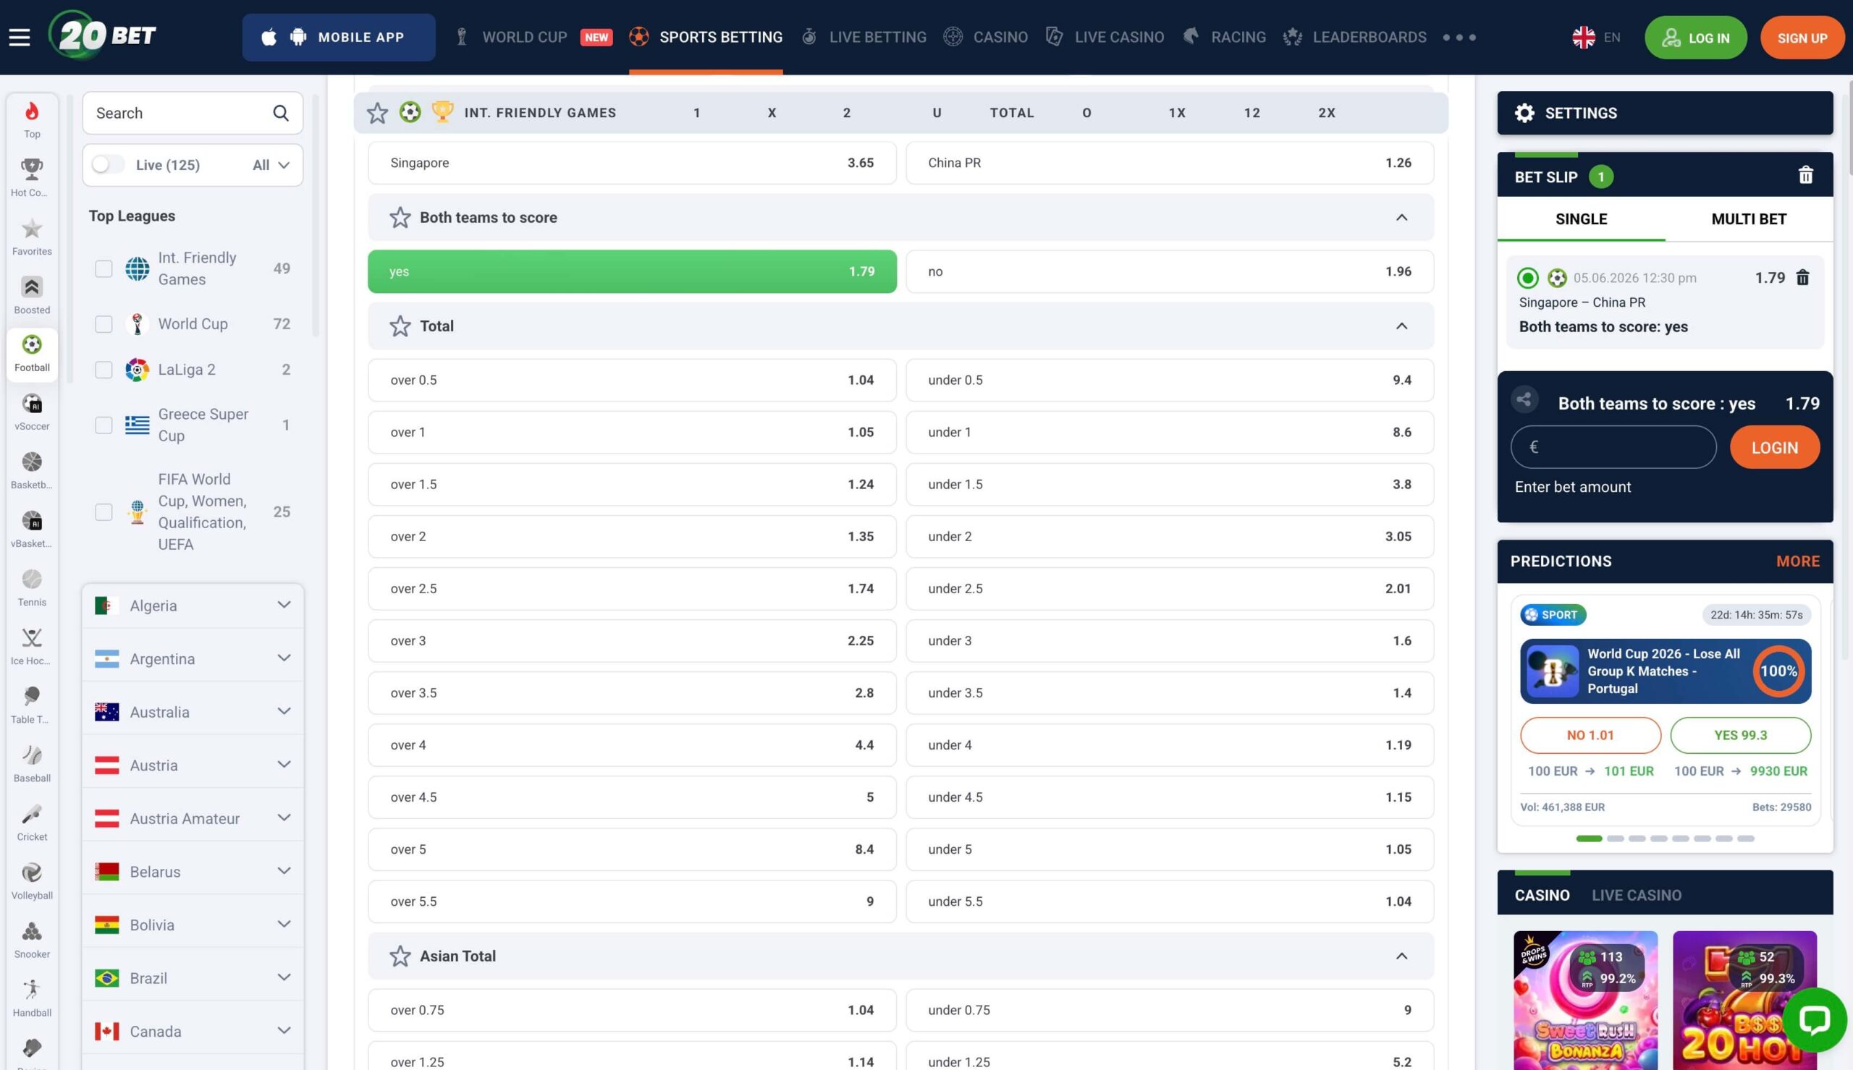Focus the Enter bet amount field

click(x=1613, y=447)
